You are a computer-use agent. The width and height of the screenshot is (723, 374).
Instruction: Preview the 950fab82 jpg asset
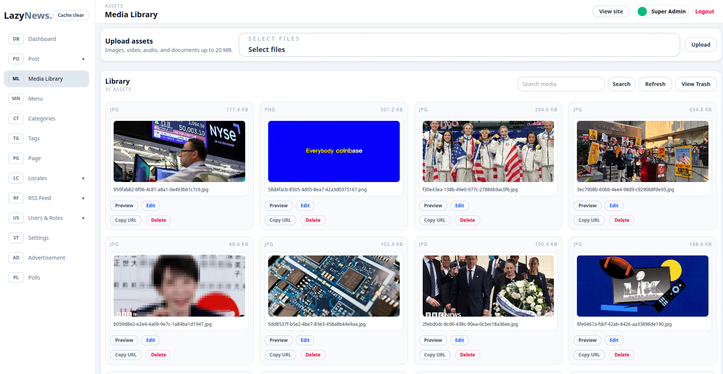[124, 206]
